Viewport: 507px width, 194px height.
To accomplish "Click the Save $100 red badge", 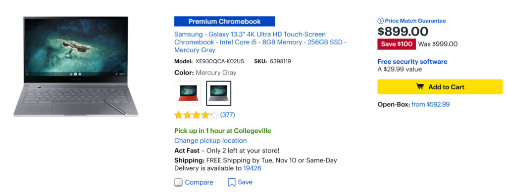I will tap(397, 44).
